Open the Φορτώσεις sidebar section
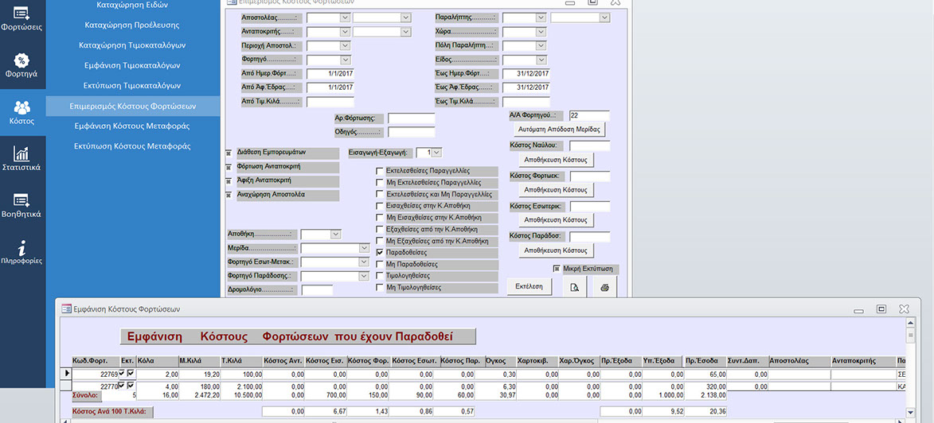 tap(22, 18)
